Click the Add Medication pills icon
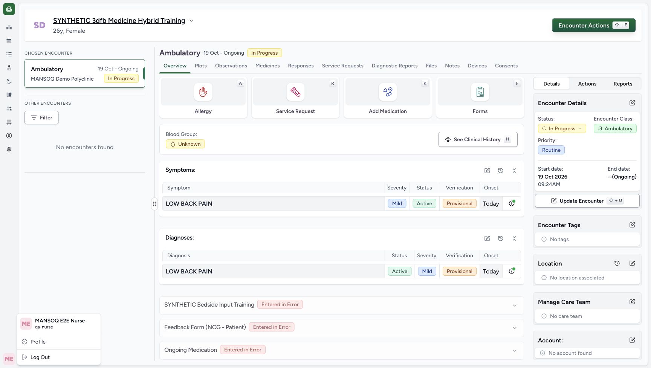The height and width of the screenshot is (368, 651). (x=388, y=92)
